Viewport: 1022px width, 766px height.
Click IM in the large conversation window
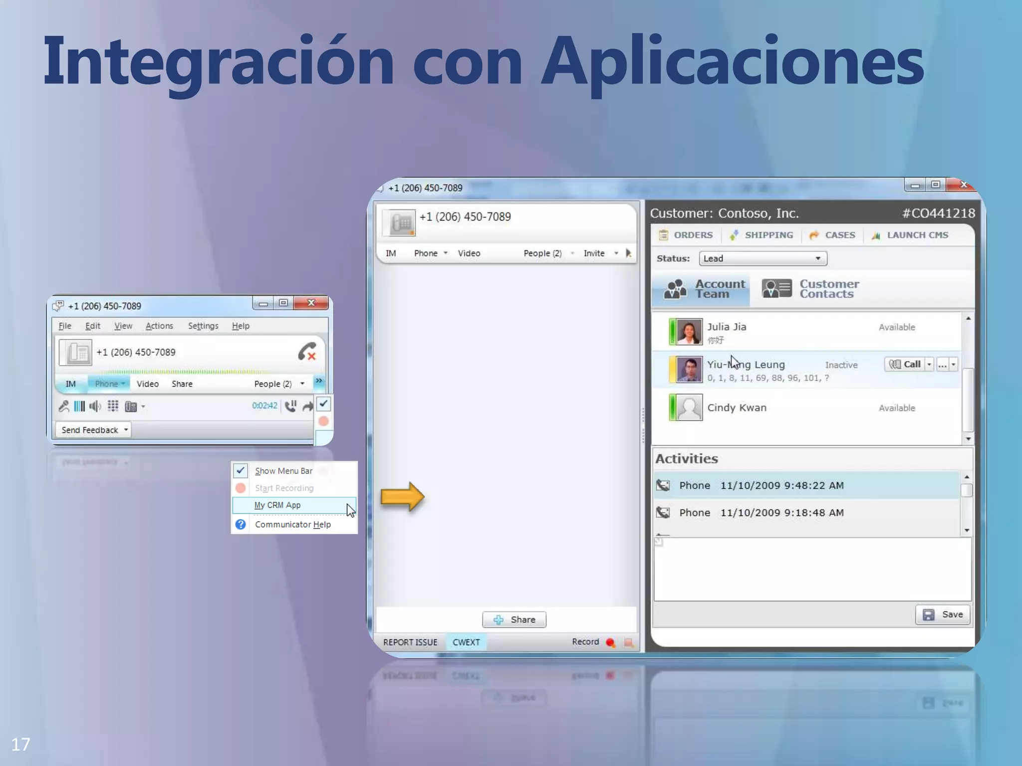391,253
